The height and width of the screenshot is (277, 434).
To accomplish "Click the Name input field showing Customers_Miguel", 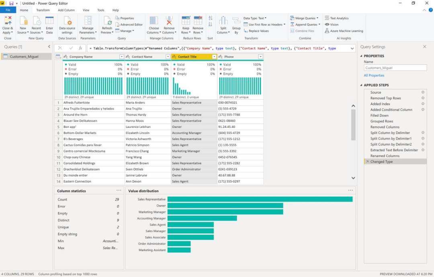I will click(x=396, y=68).
